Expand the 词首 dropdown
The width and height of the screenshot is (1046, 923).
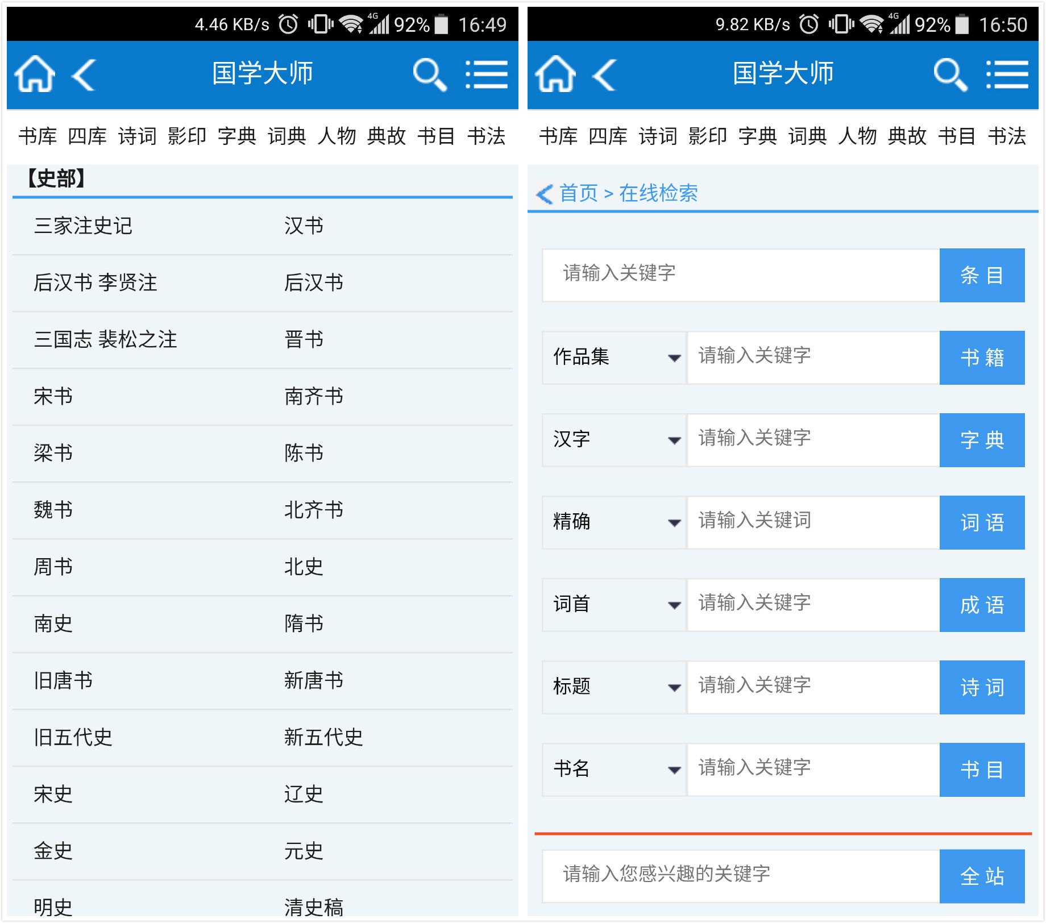(x=615, y=605)
